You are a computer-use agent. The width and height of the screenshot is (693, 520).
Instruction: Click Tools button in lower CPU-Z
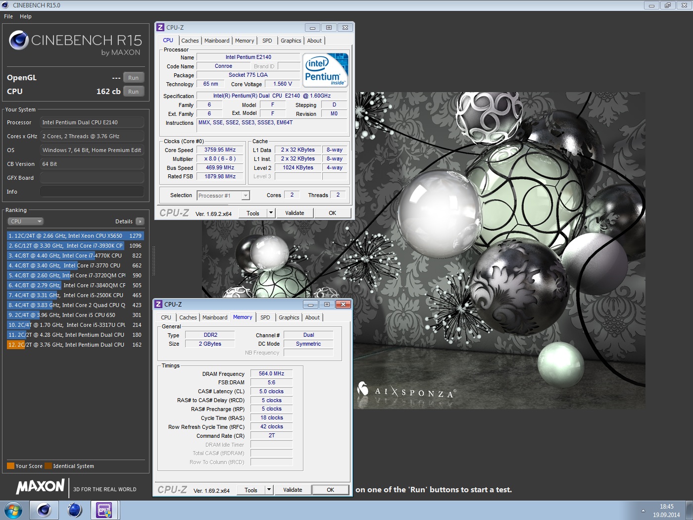tap(251, 490)
